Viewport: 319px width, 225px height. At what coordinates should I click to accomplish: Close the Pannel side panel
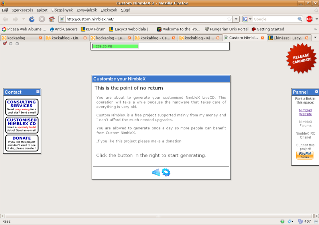point(316,92)
